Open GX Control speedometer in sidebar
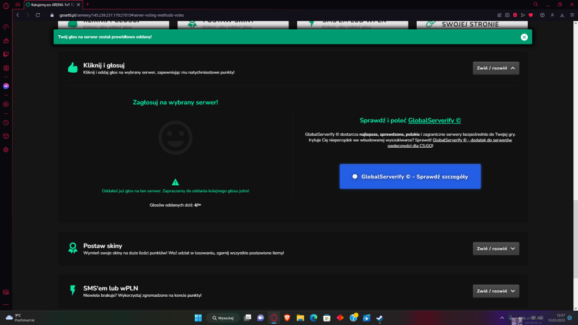 coord(6,27)
